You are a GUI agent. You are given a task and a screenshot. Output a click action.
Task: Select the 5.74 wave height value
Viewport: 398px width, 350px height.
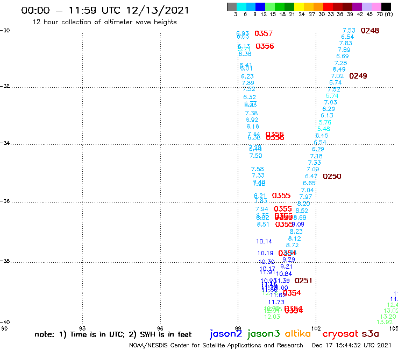332,96
